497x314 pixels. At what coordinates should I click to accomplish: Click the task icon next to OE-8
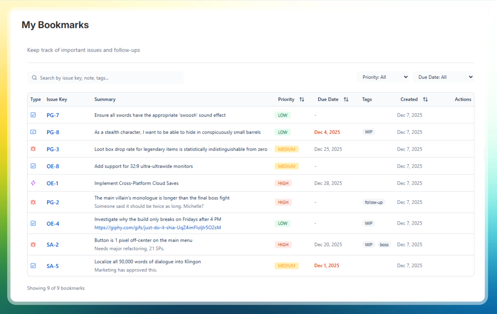coord(33,166)
